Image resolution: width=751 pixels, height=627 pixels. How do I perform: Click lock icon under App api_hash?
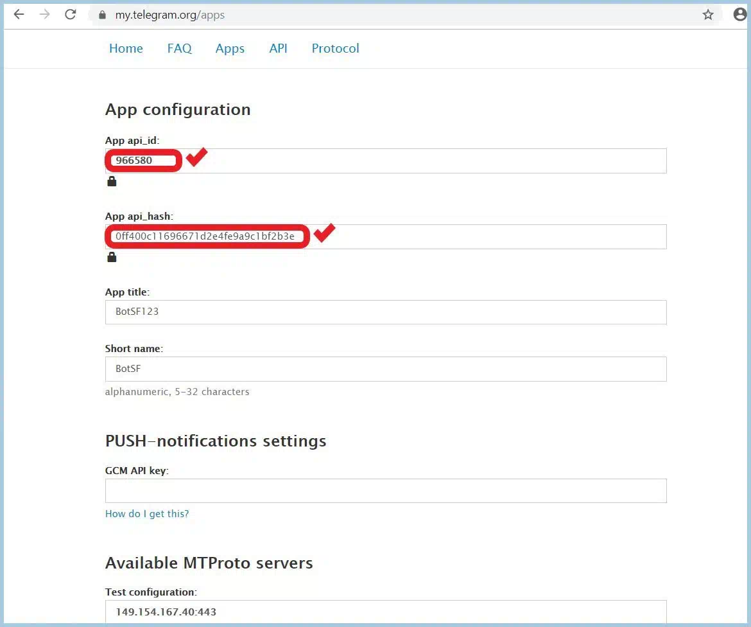click(112, 258)
